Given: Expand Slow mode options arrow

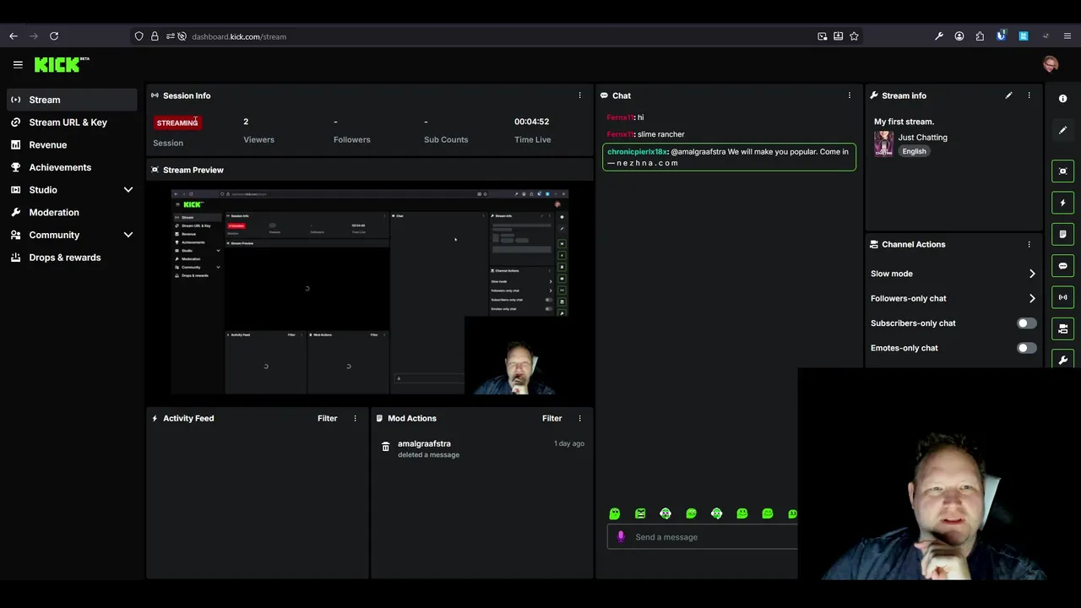Looking at the screenshot, I should [1031, 274].
